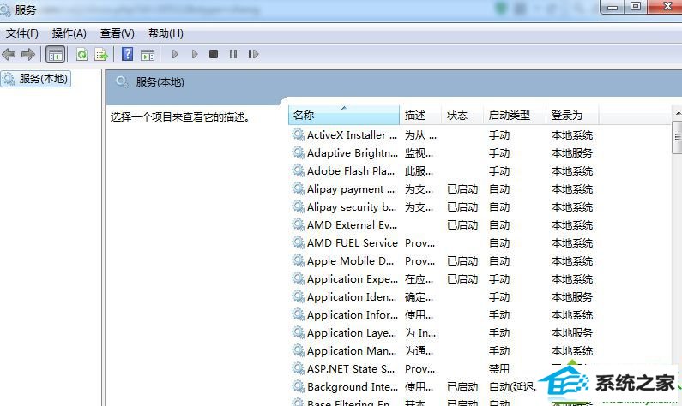682x406 pixels.
Task: Click the Forward arrow in toolbar
Action: pyautogui.click(x=28, y=54)
